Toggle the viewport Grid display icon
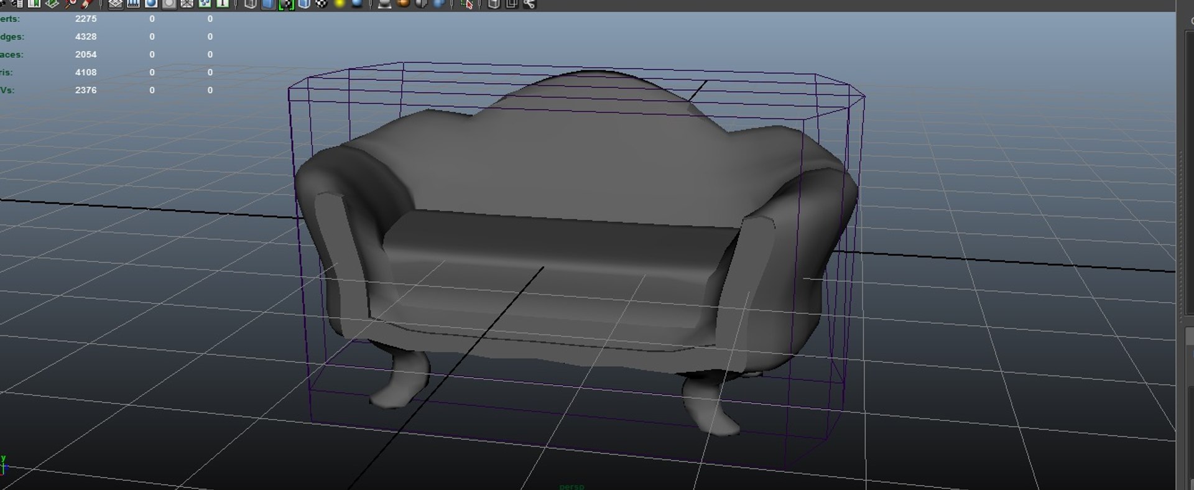The height and width of the screenshot is (490, 1194). pyautogui.click(x=116, y=4)
